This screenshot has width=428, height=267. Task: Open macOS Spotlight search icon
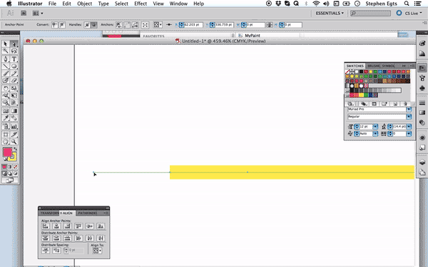(x=407, y=4)
